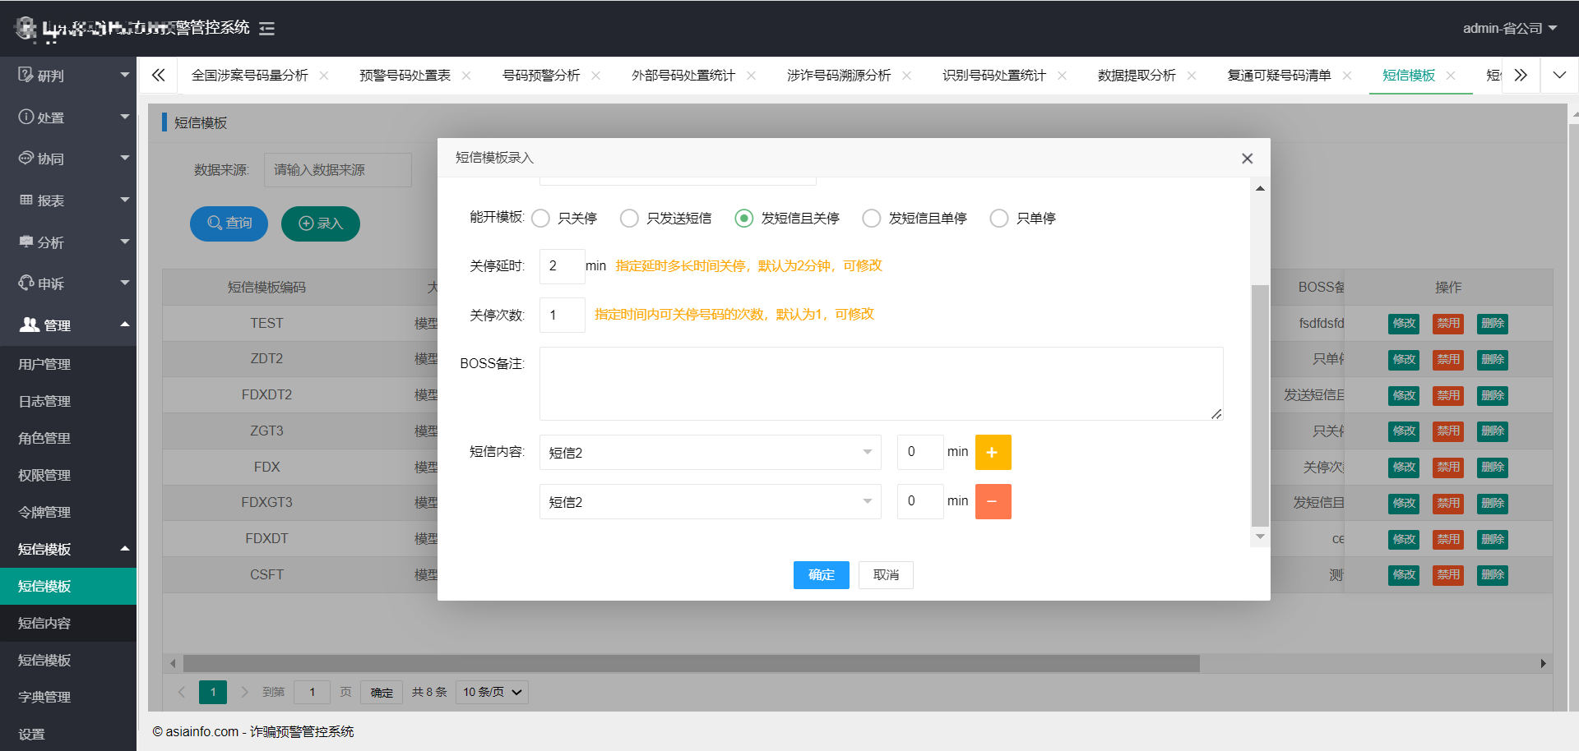Image resolution: width=1579 pixels, height=751 pixels.
Task: Open 日志管理 in the sidebar
Action: (68, 401)
